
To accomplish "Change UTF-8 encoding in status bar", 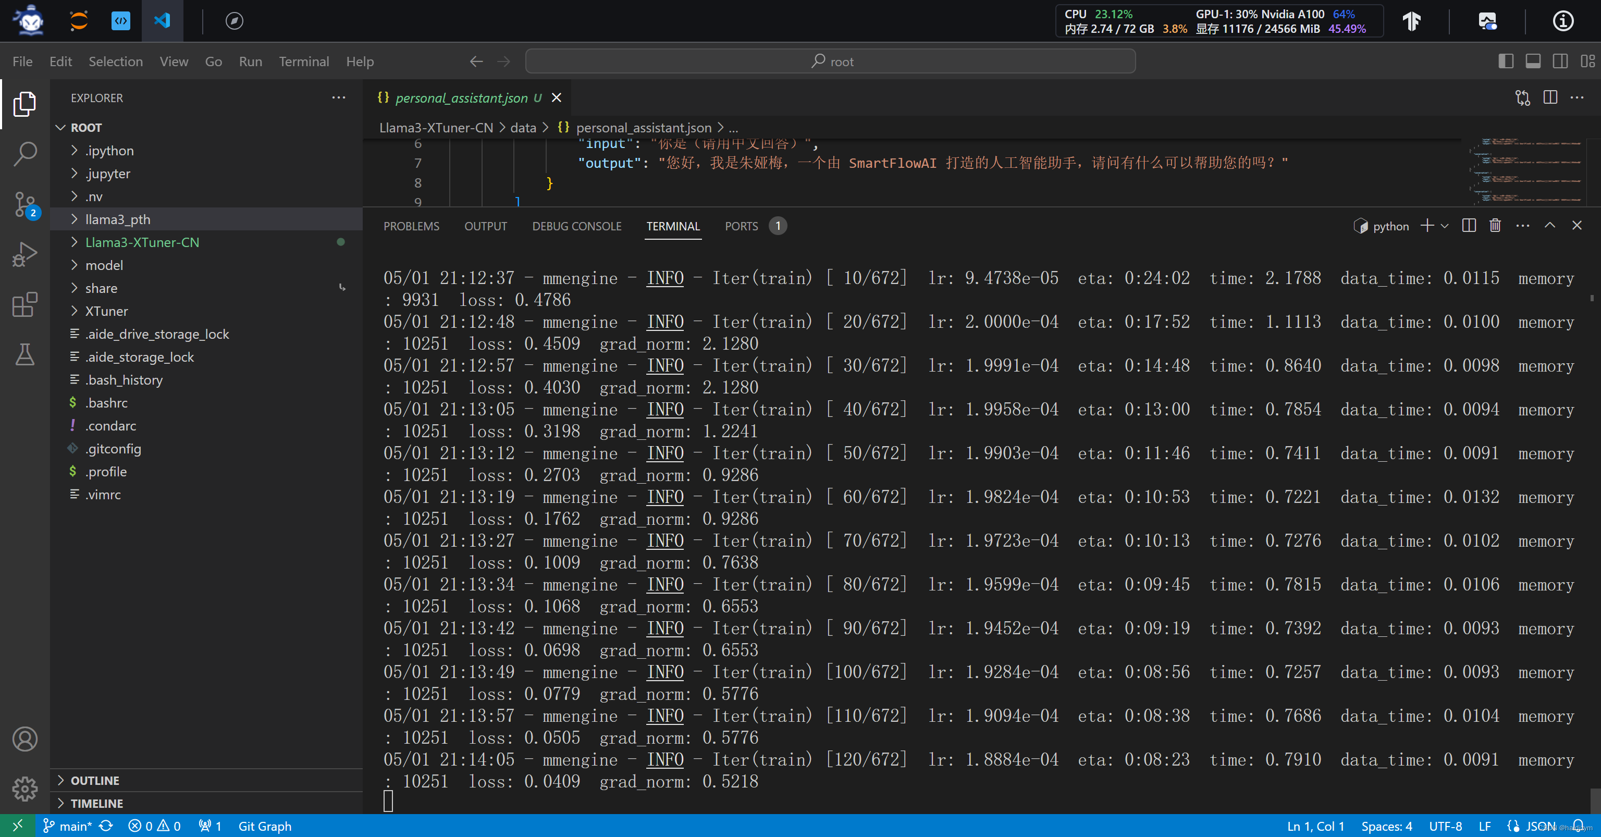I will pyautogui.click(x=1445, y=826).
